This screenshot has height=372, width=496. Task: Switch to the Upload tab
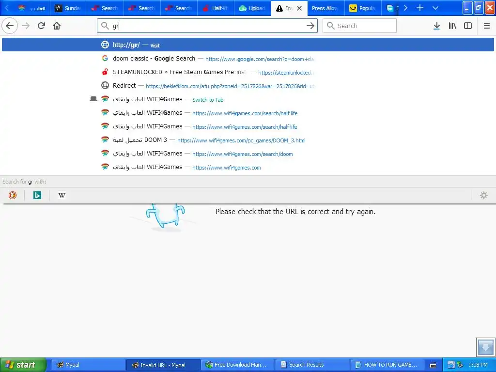click(x=252, y=8)
